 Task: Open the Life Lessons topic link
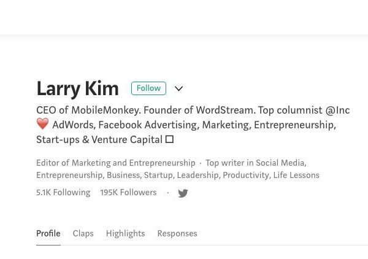(x=296, y=175)
